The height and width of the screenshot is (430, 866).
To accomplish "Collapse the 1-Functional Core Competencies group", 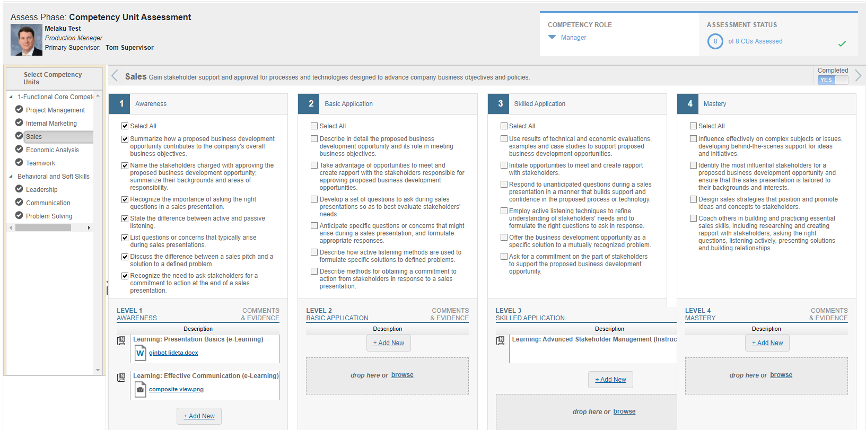I will (11, 96).
